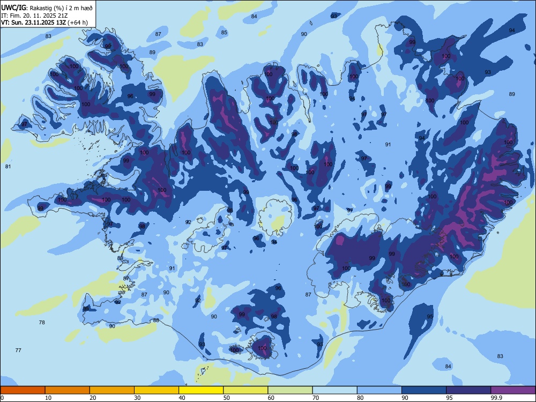Click the title text 'Rakastig (%) í 2 m hæð'

pos(61,8)
